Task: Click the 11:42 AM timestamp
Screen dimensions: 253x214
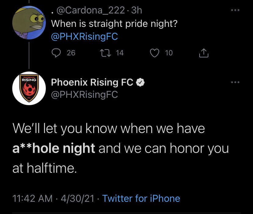Action: tap(32, 198)
